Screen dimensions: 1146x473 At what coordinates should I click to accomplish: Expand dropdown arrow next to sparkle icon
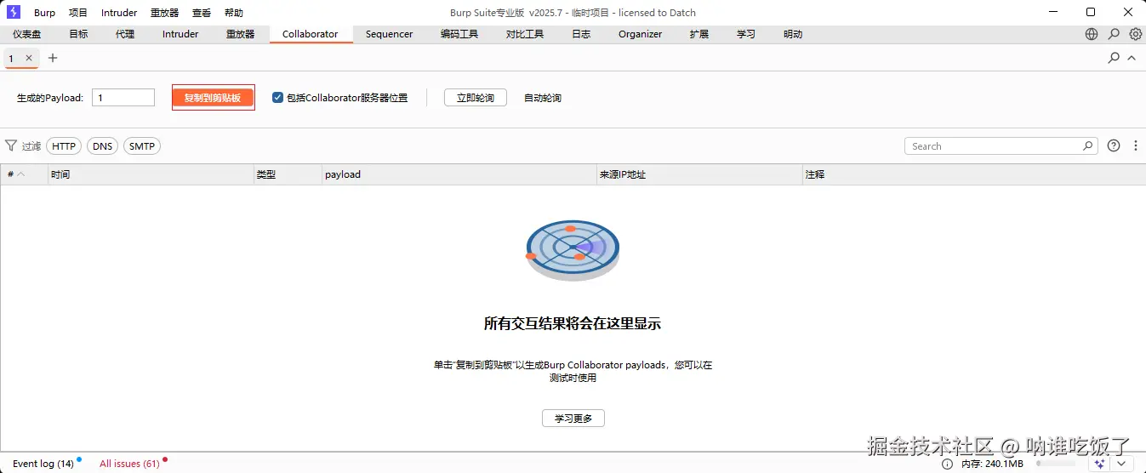point(1121,463)
